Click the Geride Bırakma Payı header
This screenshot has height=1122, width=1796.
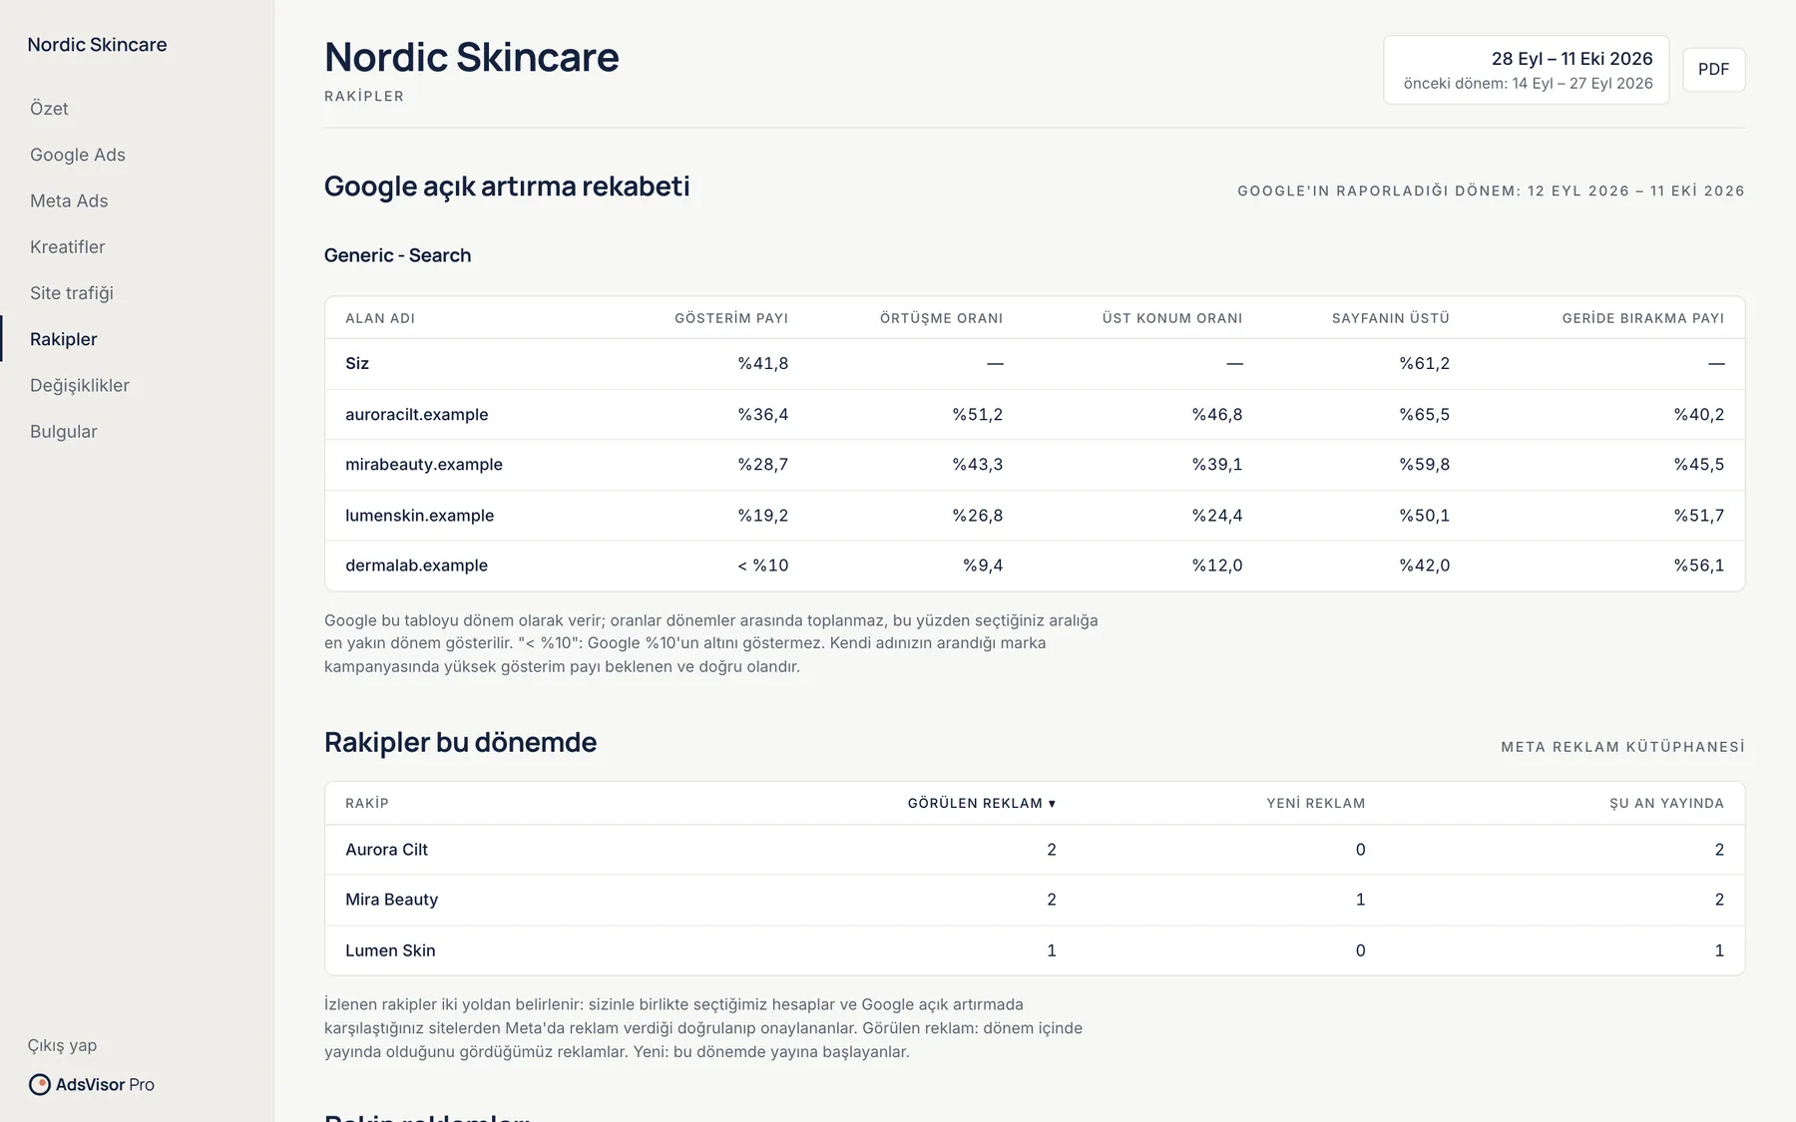tap(1643, 318)
